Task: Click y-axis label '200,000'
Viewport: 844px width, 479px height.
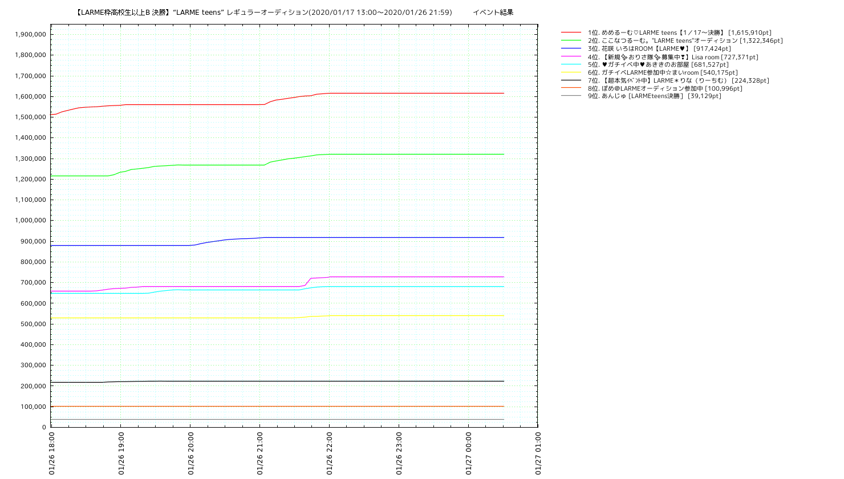Action: 34,386
